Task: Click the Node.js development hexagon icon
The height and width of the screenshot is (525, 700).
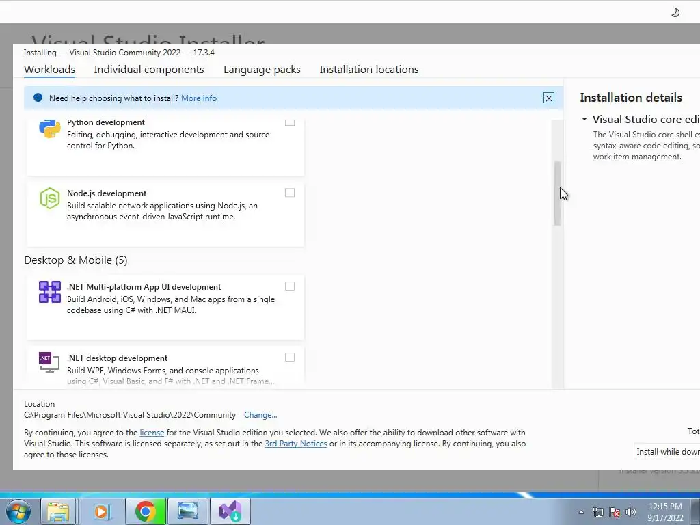Action: (x=49, y=198)
